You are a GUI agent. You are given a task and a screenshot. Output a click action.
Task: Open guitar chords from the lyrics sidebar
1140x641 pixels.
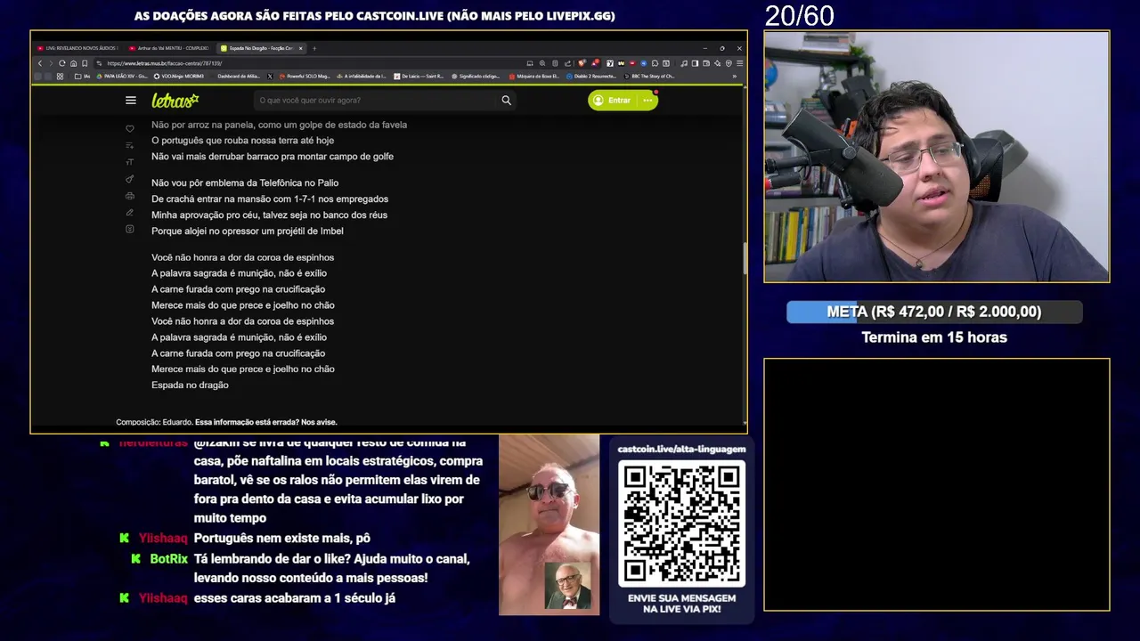pos(130,179)
